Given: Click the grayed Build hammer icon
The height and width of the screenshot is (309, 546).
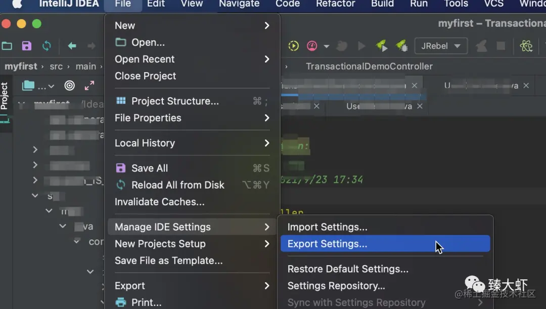Looking at the screenshot, I should click(481, 46).
